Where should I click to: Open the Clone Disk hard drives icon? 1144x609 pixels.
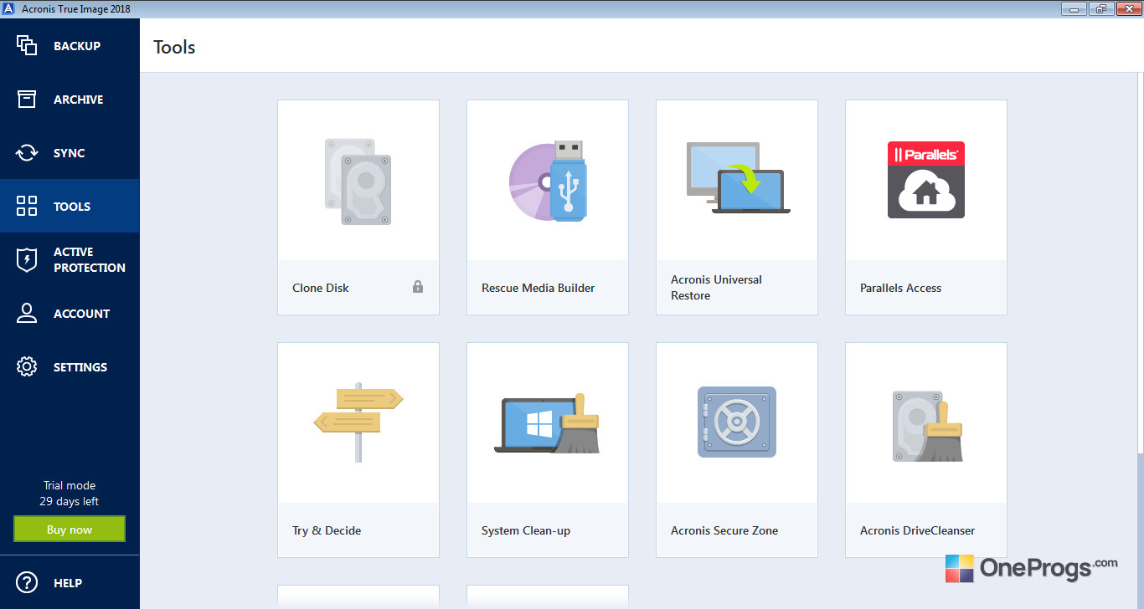pos(358,182)
